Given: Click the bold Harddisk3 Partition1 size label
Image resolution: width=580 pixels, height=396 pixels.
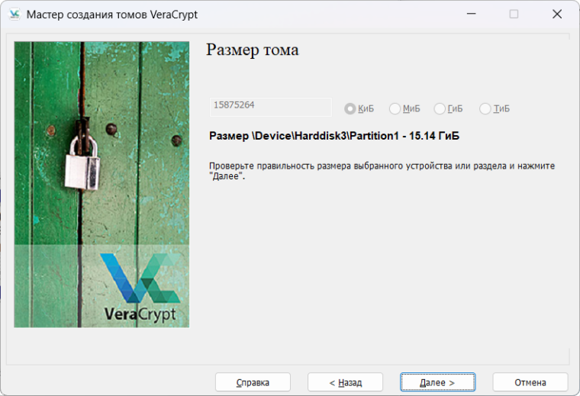Looking at the screenshot, I should 334,137.
